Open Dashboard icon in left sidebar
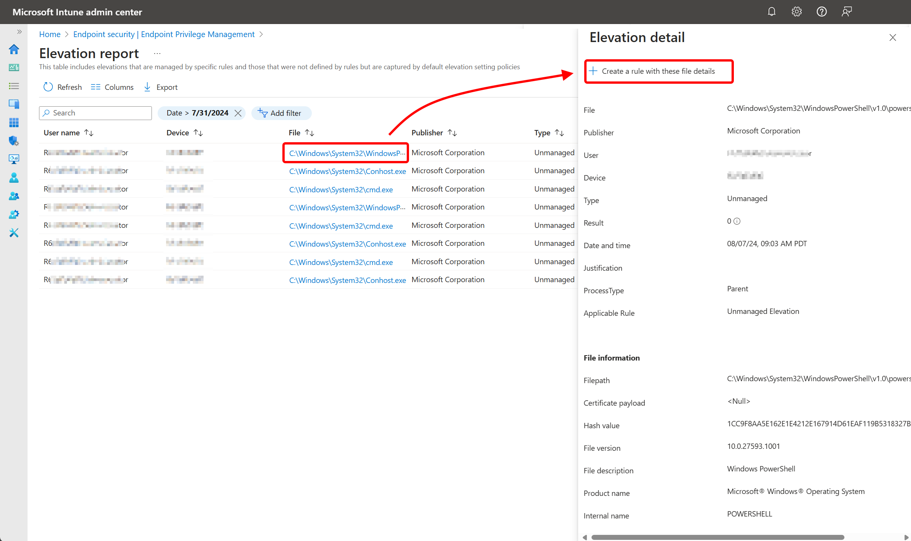Image resolution: width=911 pixels, height=541 pixels. click(14, 67)
